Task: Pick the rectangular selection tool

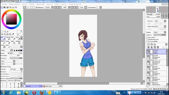Action: pyautogui.click(x=2, y=32)
